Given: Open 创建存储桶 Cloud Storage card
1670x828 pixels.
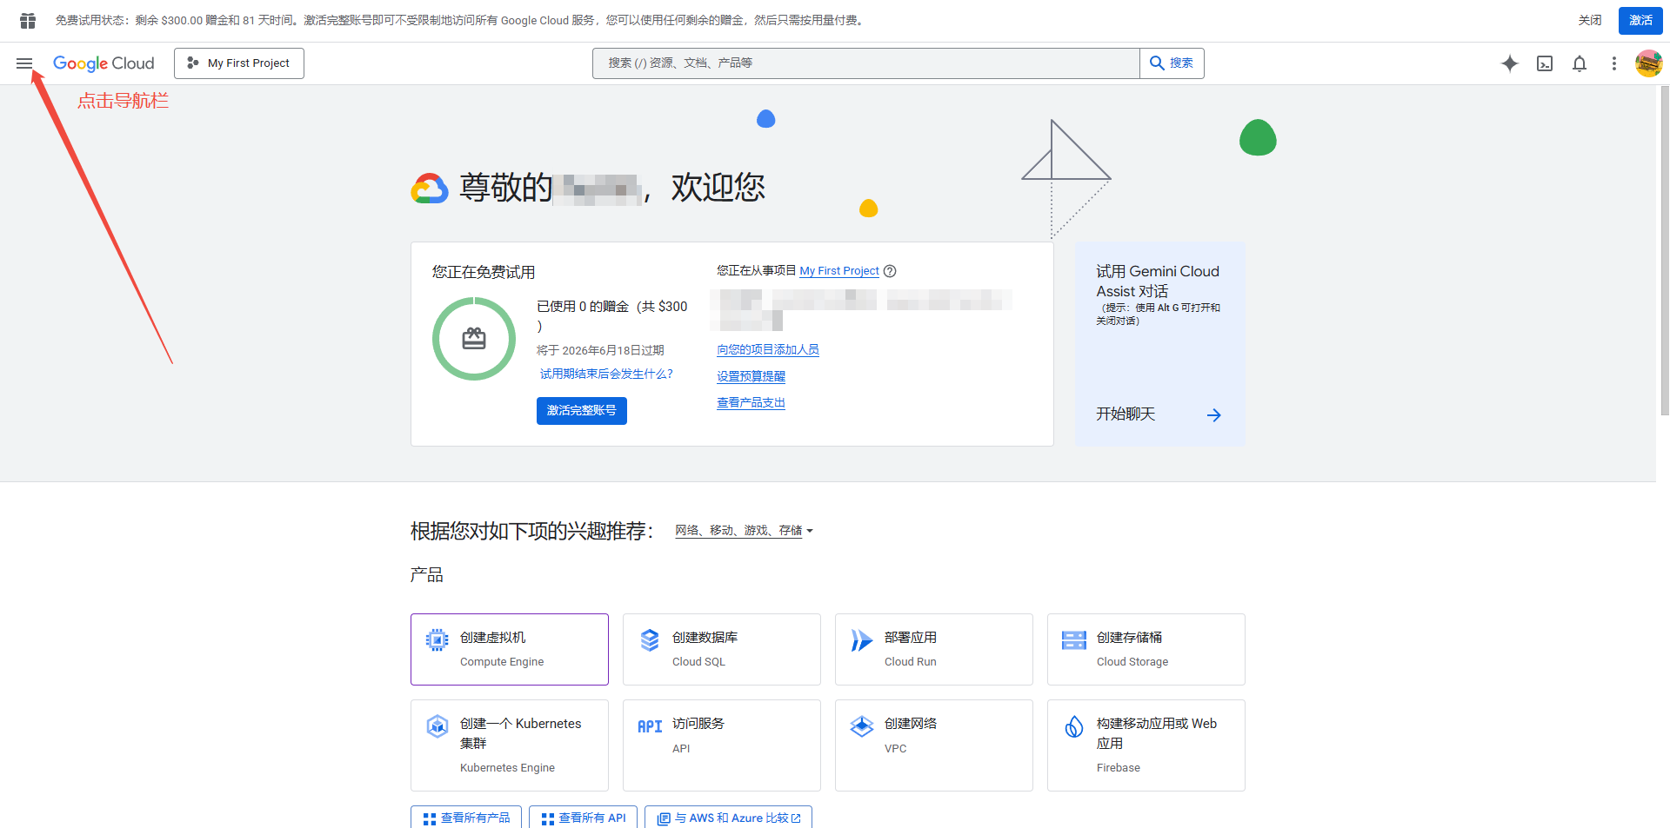Looking at the screenshot, I should [1146, 650].
